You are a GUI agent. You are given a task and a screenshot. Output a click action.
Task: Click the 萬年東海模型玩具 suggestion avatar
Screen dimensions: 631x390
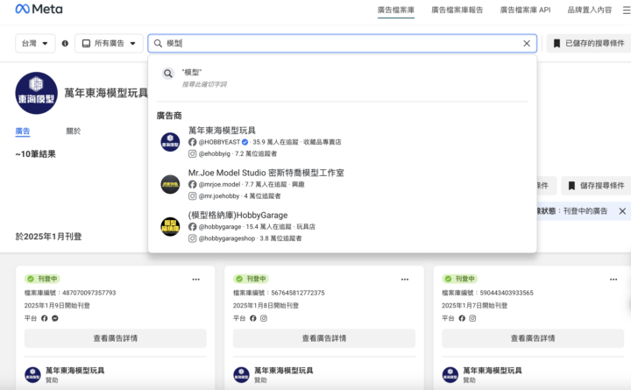click(170, 142)
